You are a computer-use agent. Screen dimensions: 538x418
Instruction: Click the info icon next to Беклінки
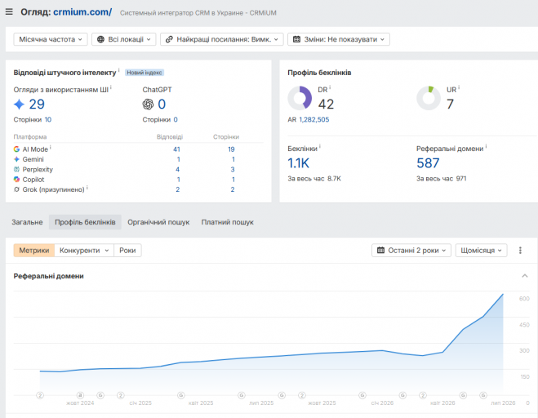[x=320, y=146]
